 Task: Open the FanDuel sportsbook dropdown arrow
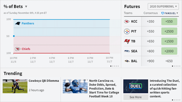tap(177, 13)
